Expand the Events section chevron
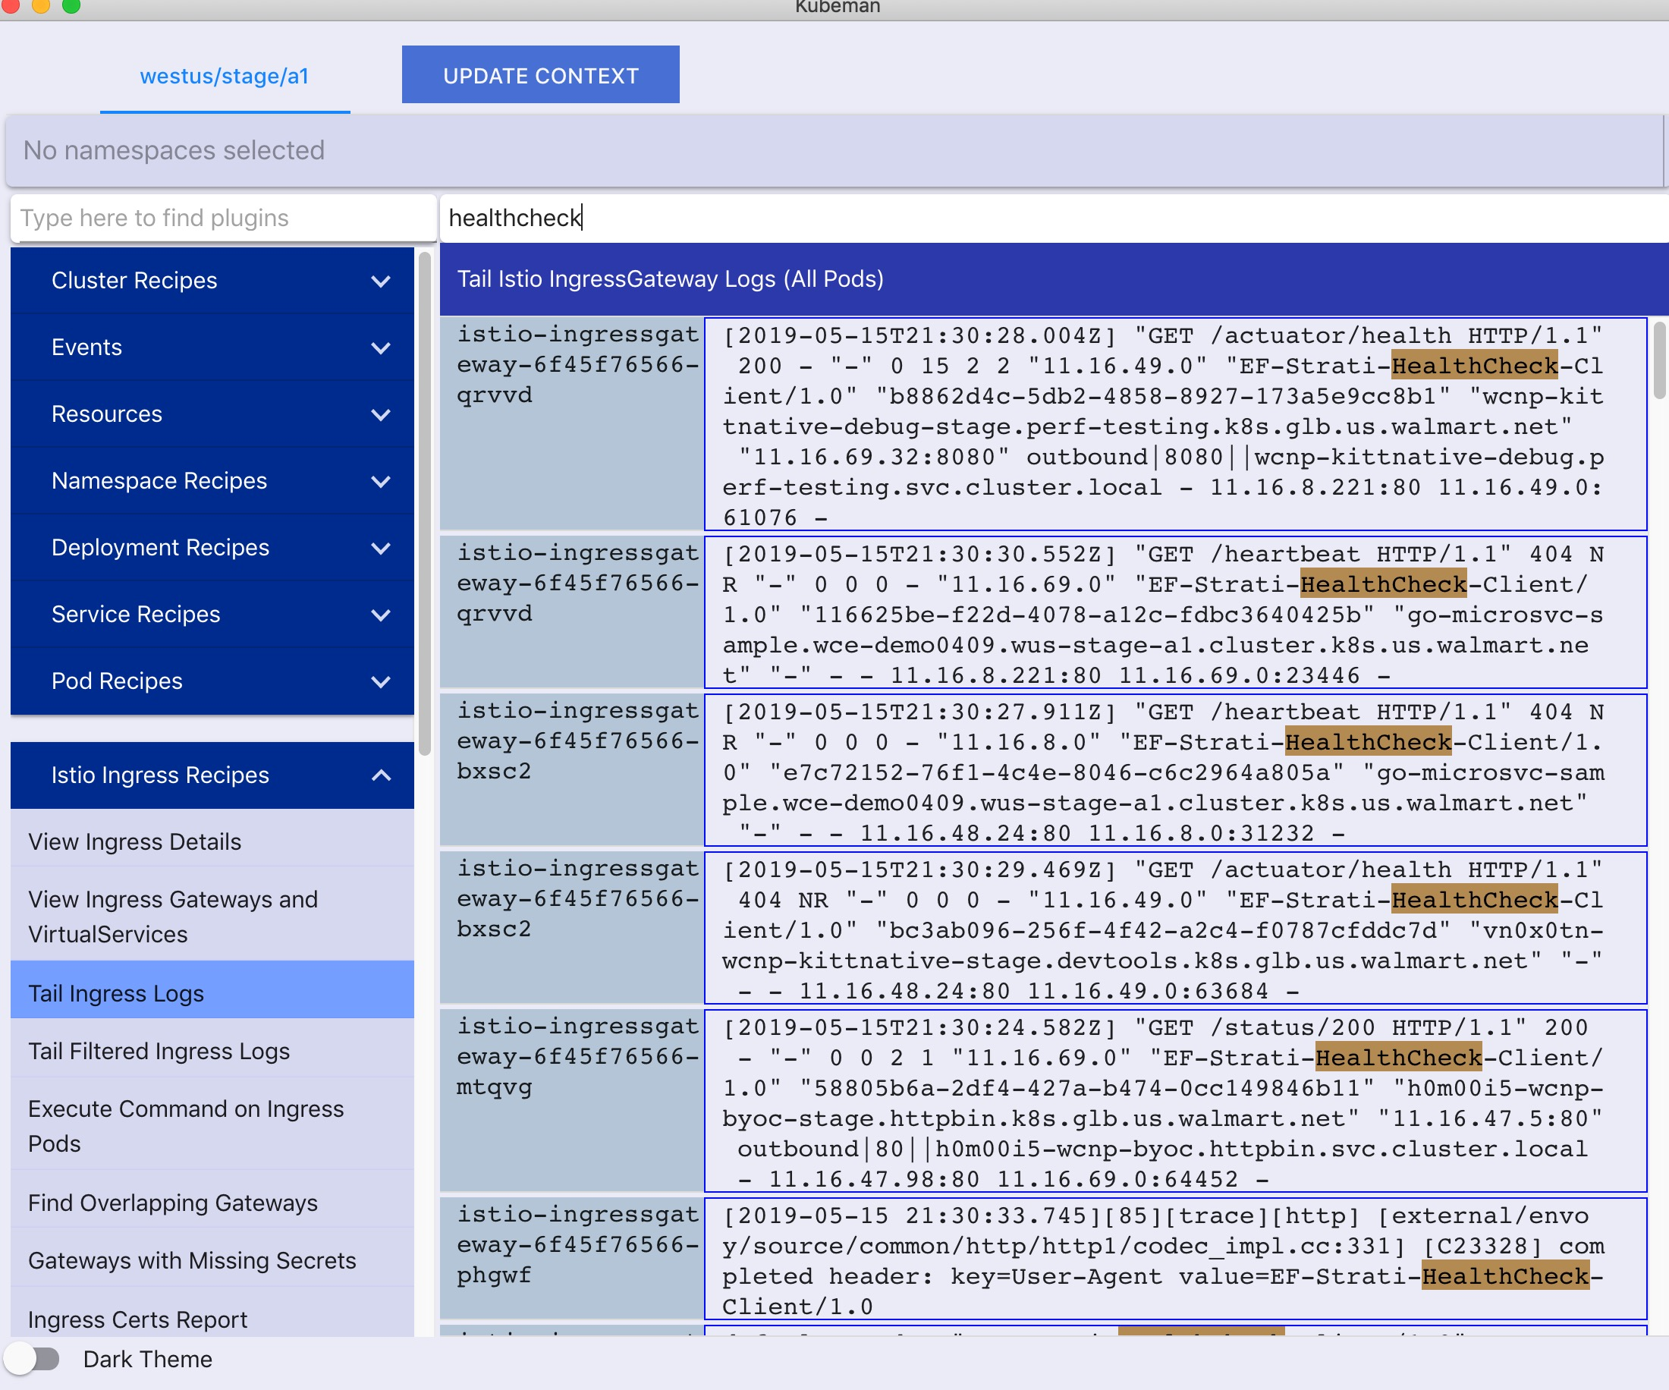This screenshot has width=1669, height=1390. click(381, 348)
